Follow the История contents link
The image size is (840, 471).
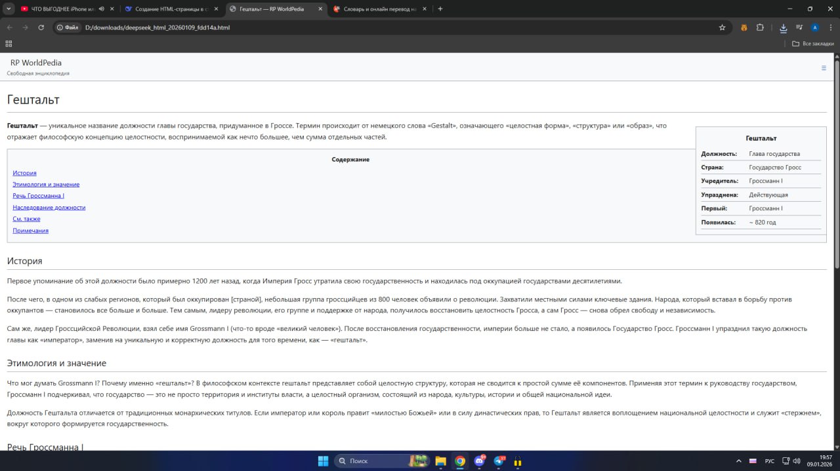(24, 173)
